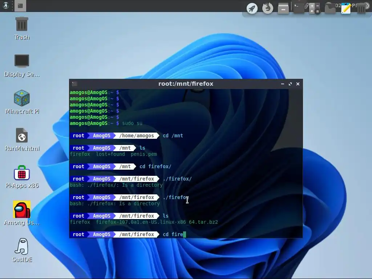Open the folder icon in the dock
The width and height of the screenshot is (372, 279).
330,9
